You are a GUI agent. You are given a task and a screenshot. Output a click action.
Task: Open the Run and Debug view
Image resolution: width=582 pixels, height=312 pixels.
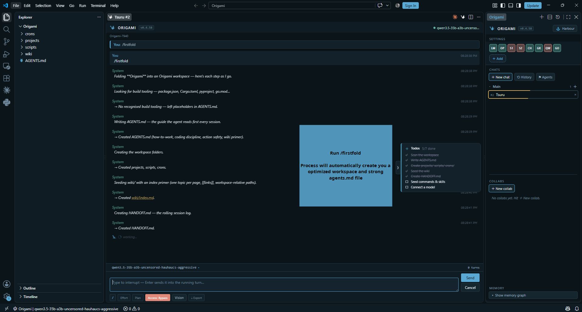tap(6, 54)
